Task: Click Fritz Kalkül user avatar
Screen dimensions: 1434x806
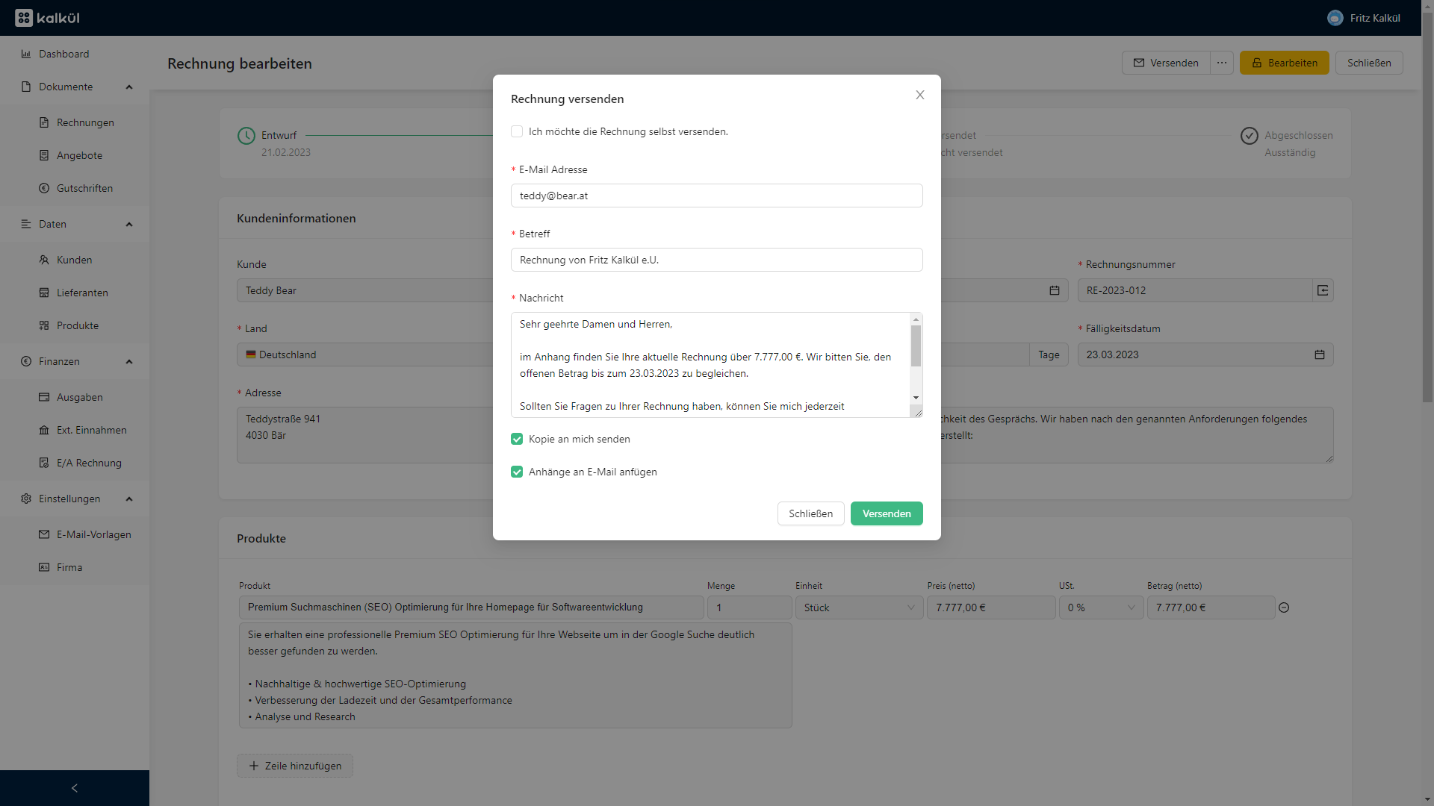Action: [1335, 18]
